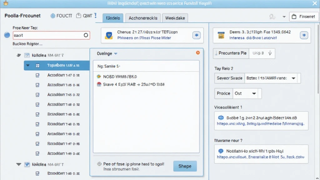320x180 pixels.
Task: Collapse the second kbfidlea tree node
Action: (x=19, y=164)
